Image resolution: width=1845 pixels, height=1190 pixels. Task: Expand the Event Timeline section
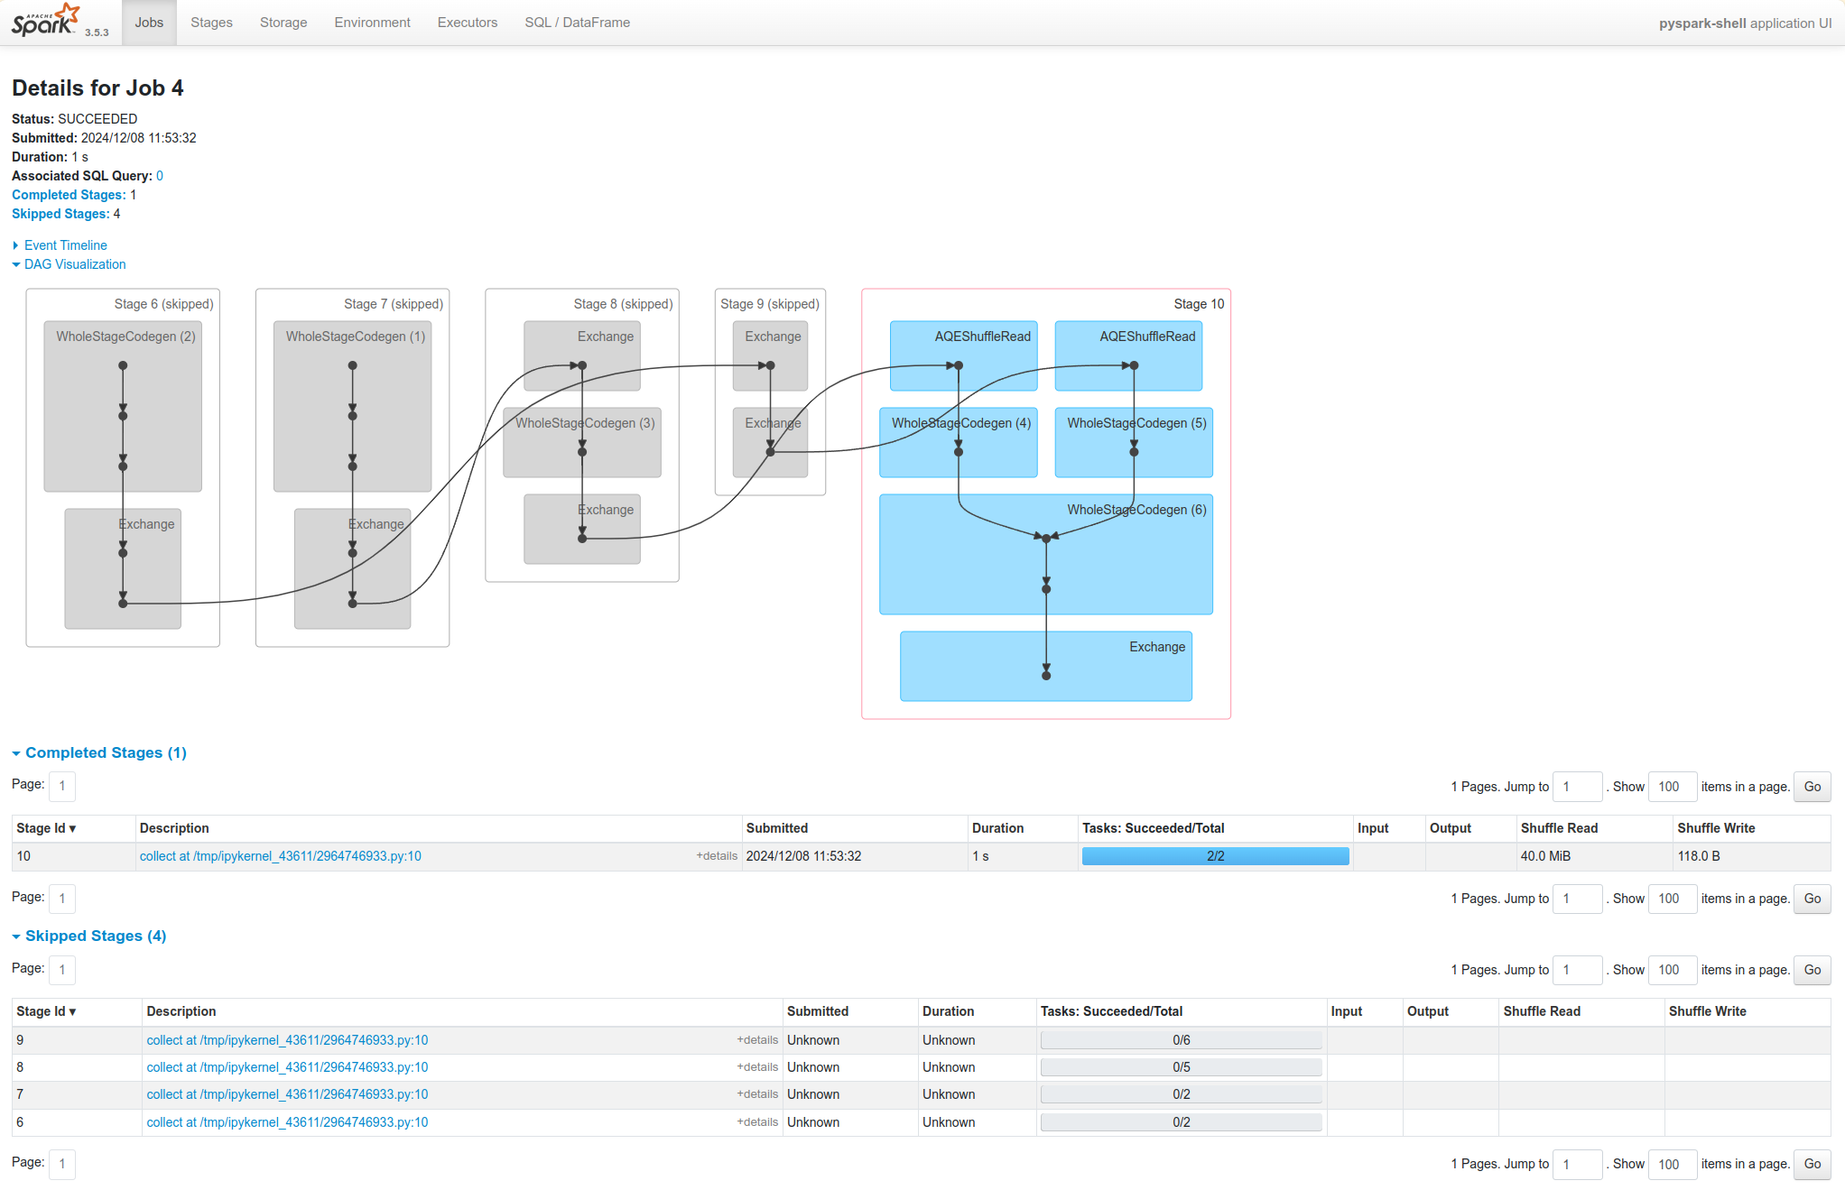click(x=65, y=245)
